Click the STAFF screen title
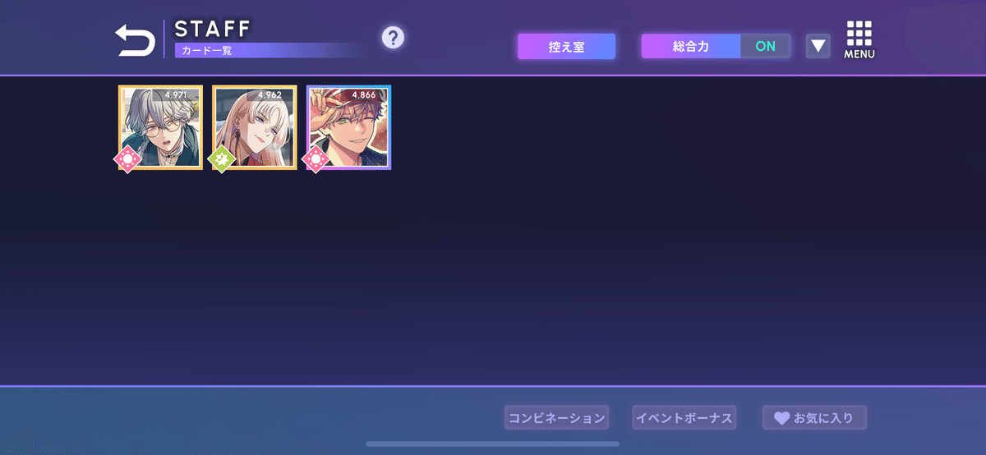This screenshot has height=455, width=986. coord(212,28)
